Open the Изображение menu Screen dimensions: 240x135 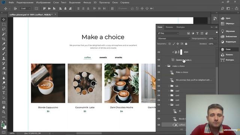(43, 3)
